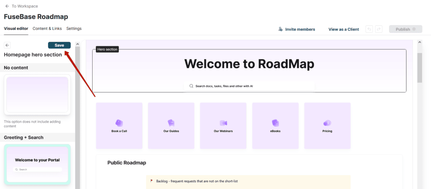
Task: Go back via To Workspace link
Action: 22,6
